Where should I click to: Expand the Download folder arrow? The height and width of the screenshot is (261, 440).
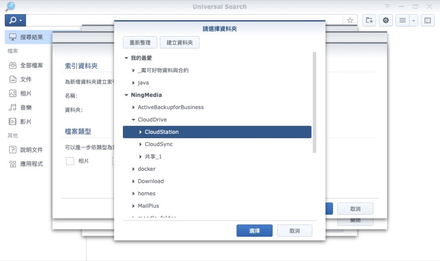click(x=133, y=182)
